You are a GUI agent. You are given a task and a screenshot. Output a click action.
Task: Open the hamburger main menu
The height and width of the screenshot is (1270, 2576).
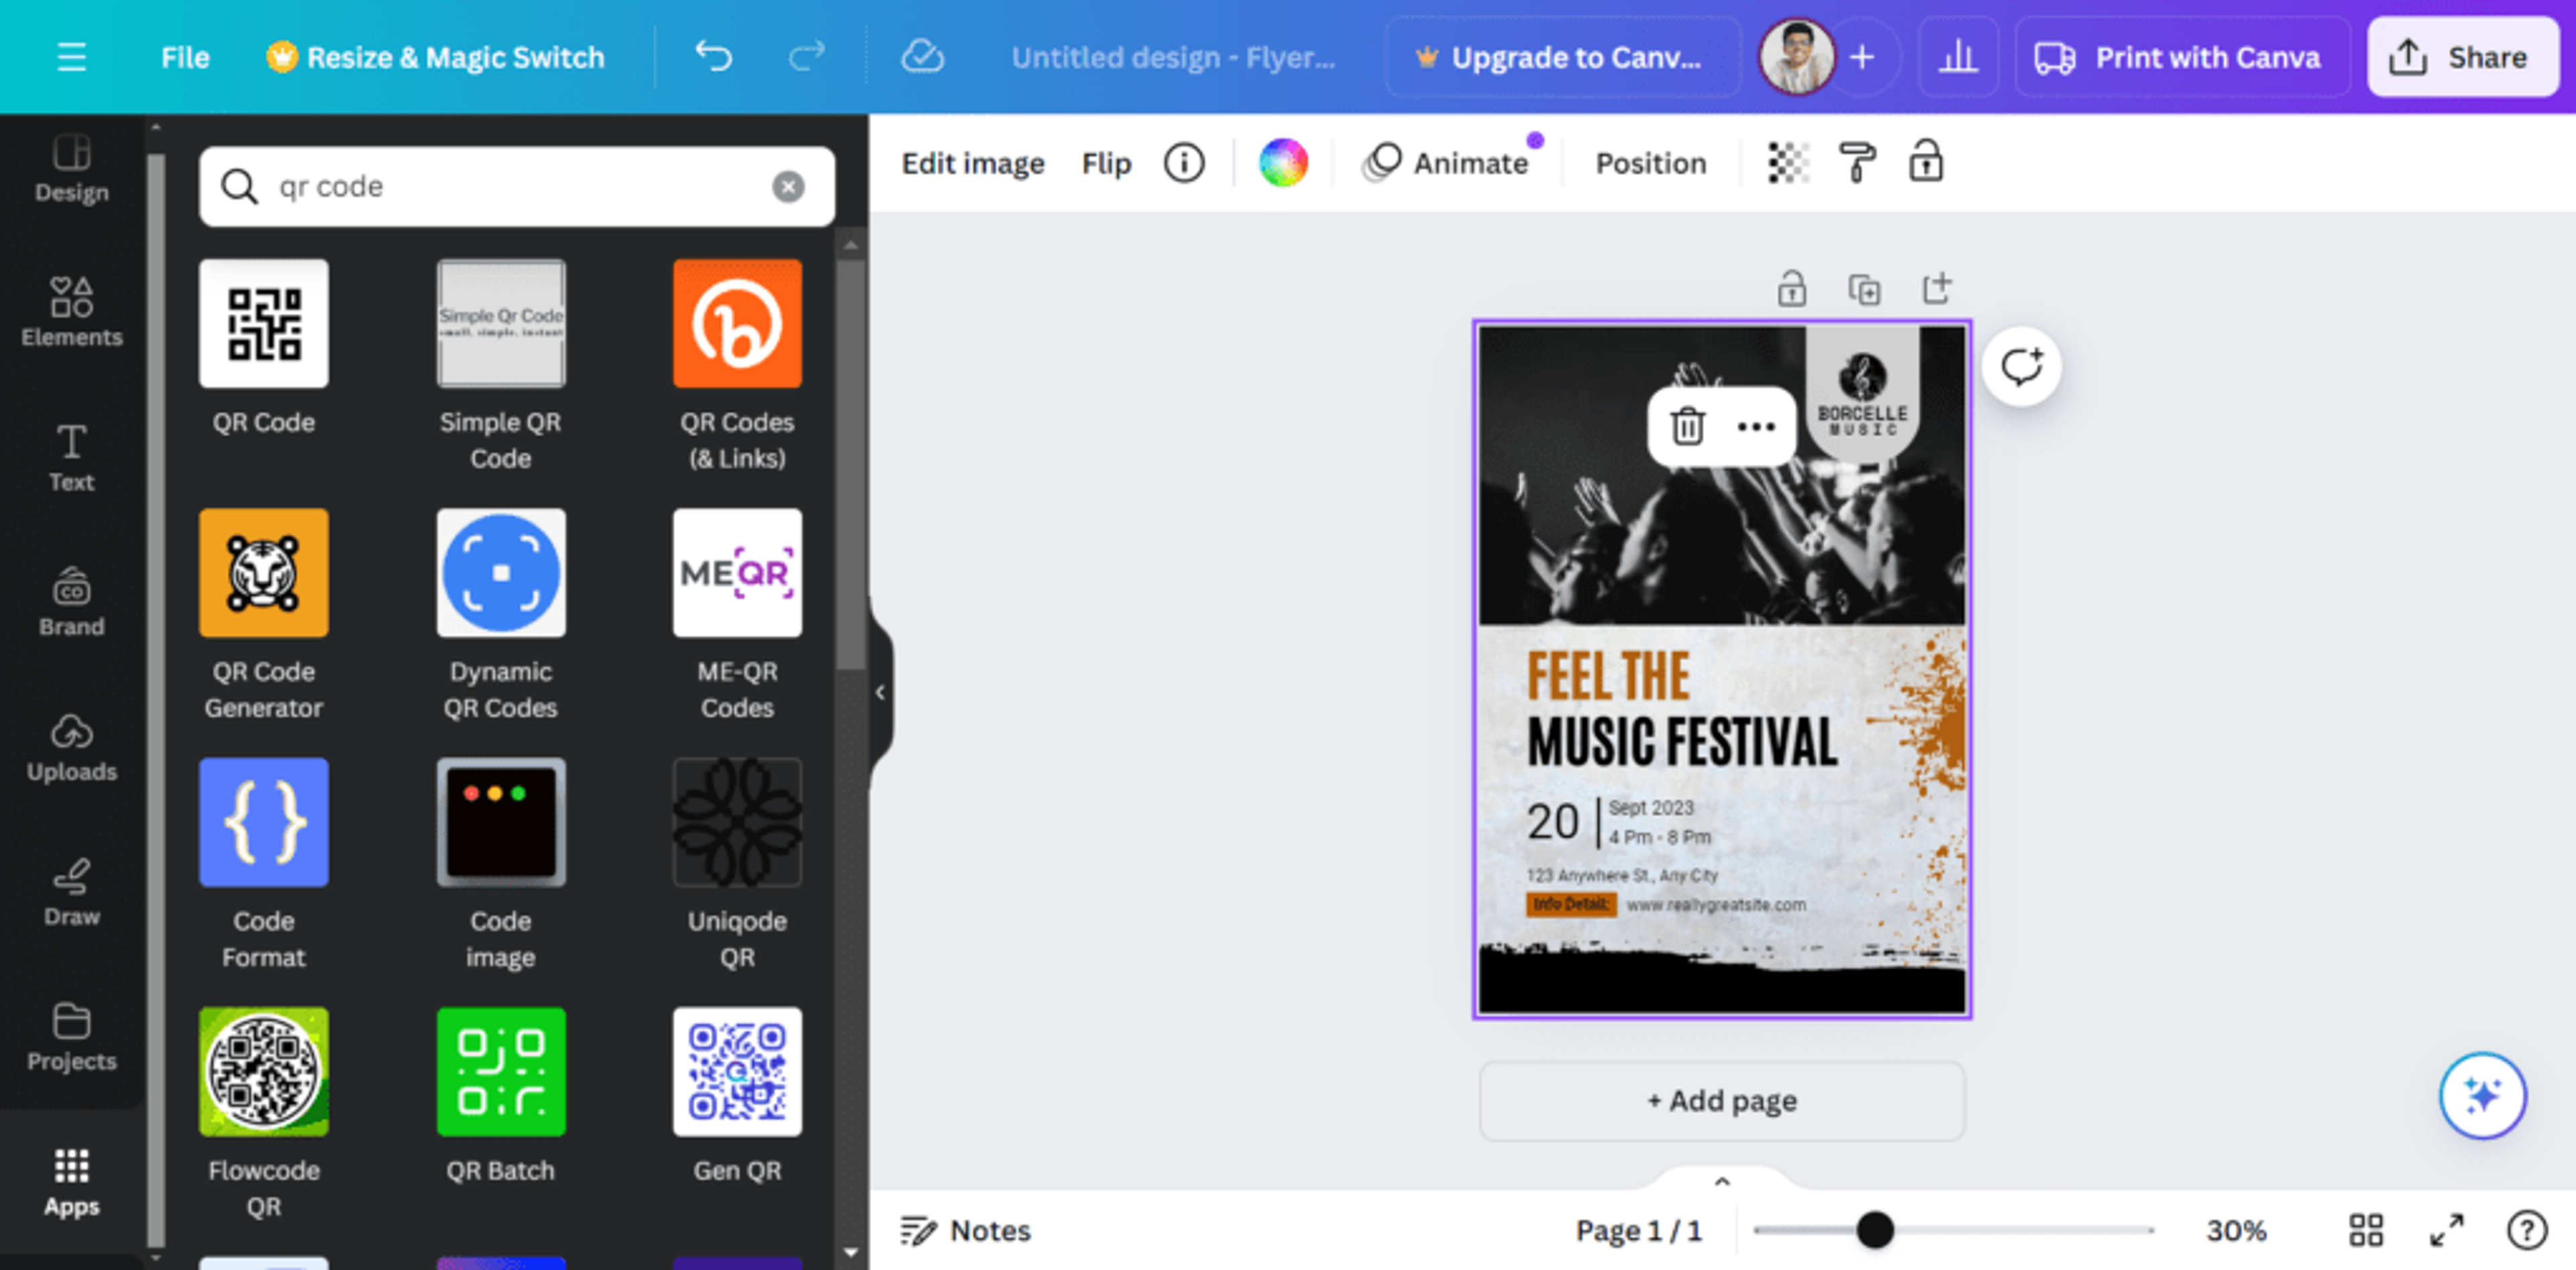(71, 57)
